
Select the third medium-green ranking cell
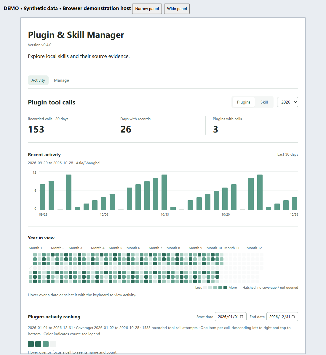pos(46,344)
